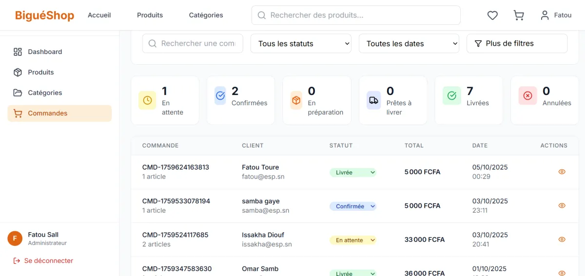Open the Tous les statuts dropdown
The image size is (585, 276).
[x=301, y=43]
